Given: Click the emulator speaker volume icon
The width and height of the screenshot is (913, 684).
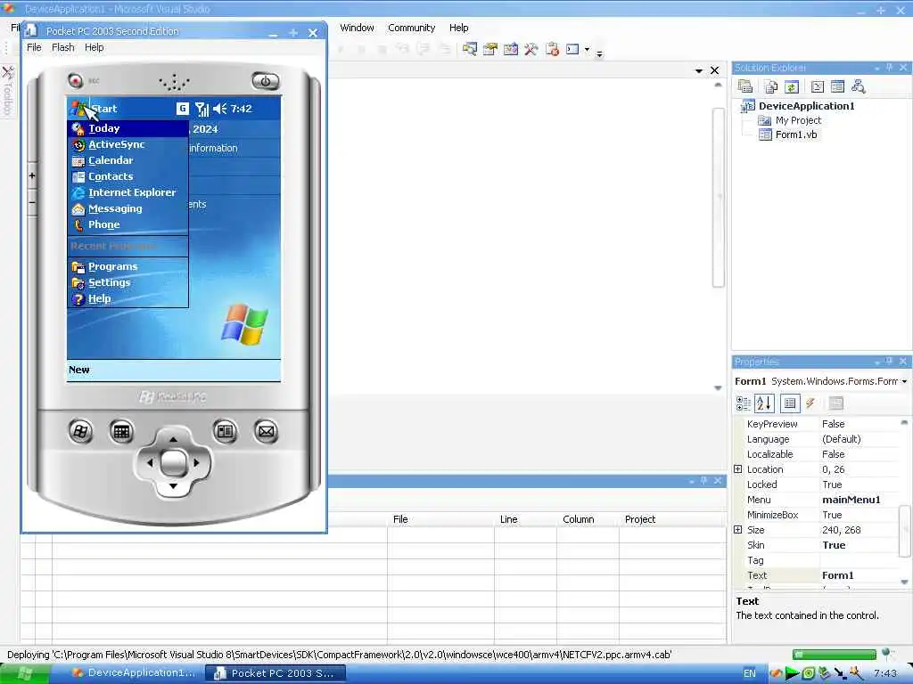Looking at the screenshot, I should 219,109.
